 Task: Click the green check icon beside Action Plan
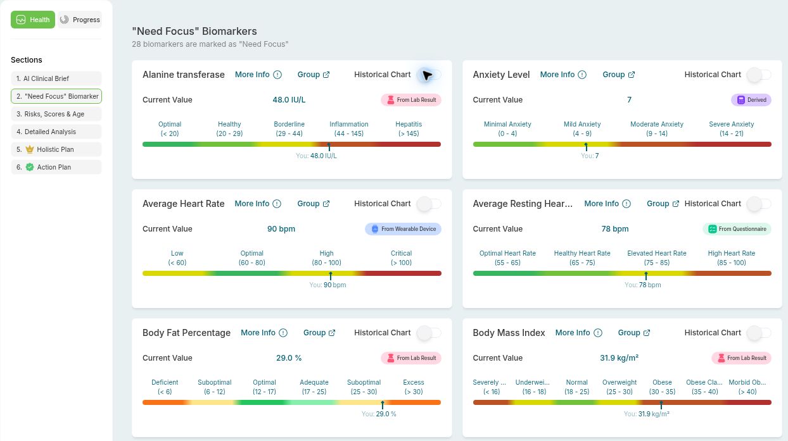pyautogui.click(x=30, y=167)
